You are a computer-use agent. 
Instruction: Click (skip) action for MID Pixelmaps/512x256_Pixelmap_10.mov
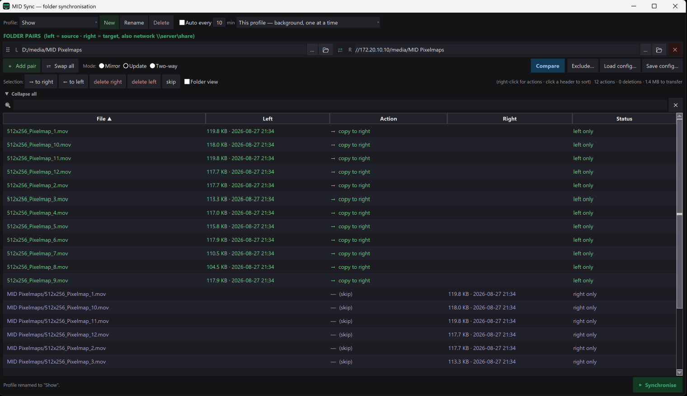(342, 308)
